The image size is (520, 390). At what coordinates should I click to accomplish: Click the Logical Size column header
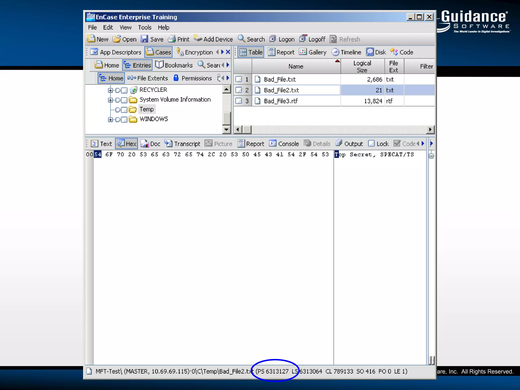coord(362,66)
